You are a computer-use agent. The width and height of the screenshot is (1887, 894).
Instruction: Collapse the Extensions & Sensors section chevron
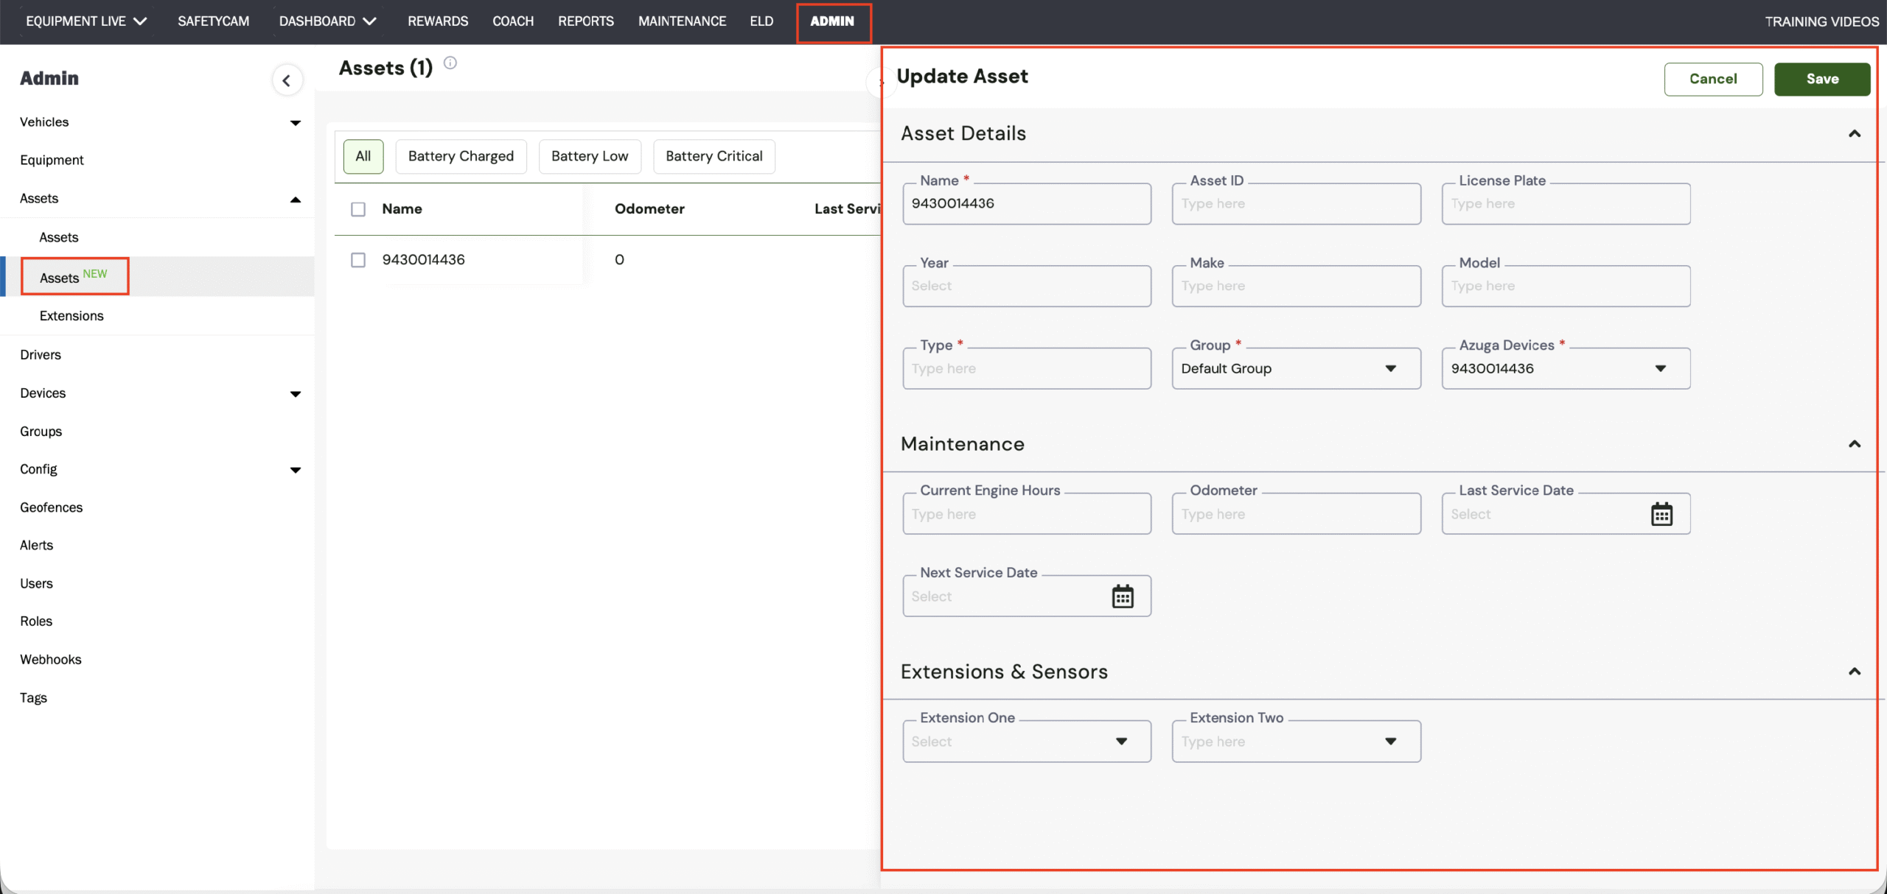pos(1855,671)
